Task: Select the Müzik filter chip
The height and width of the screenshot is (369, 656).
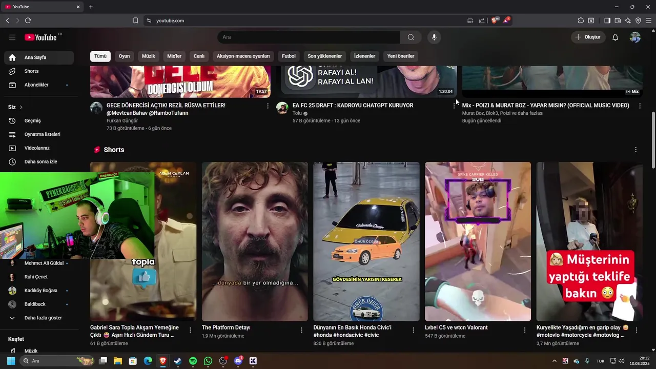Action: click(149, 56)
